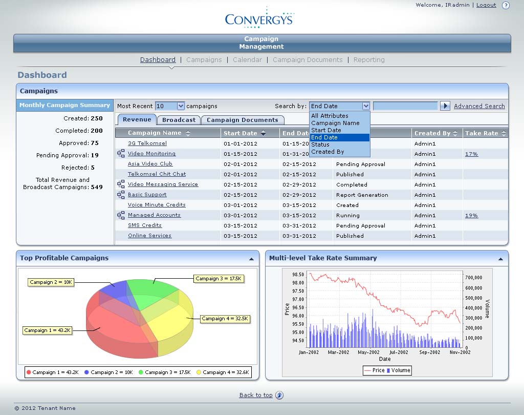The height and width of the screenshot is (415, 524).
Task: Click hierarchy icon beside Video Monitoring
Action: pos(121,154)
